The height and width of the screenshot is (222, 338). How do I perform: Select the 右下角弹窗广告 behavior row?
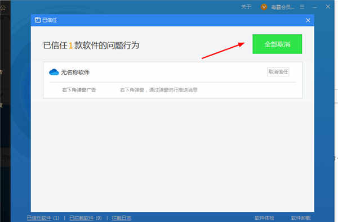tap(172, 90)
